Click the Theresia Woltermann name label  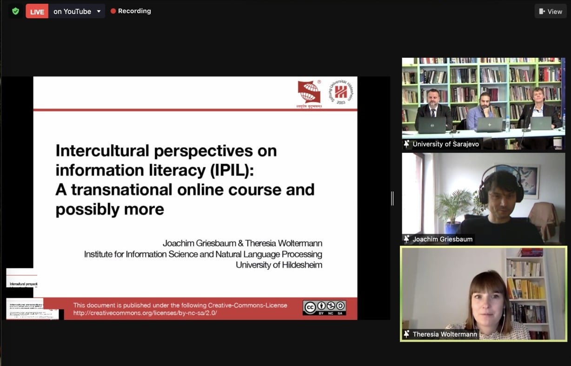[445, 334]
